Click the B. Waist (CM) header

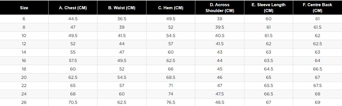[122, 8]
